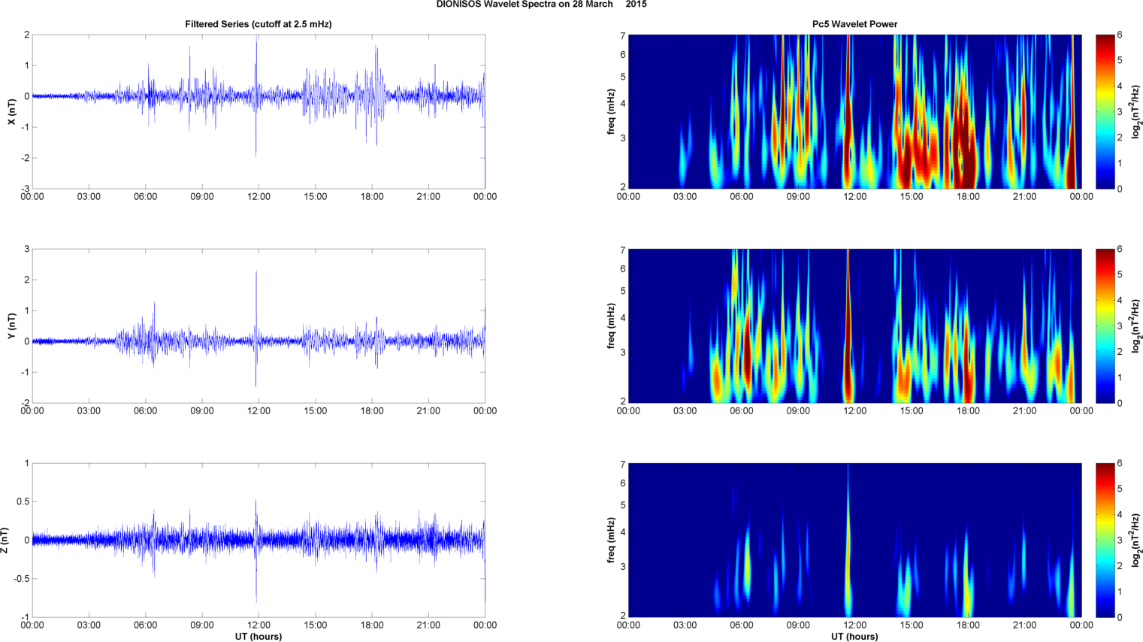
Task: Select the 'Filtered Series (cutoff at 2.5 mHz)' heading
Action: click(x=259, y=24)
